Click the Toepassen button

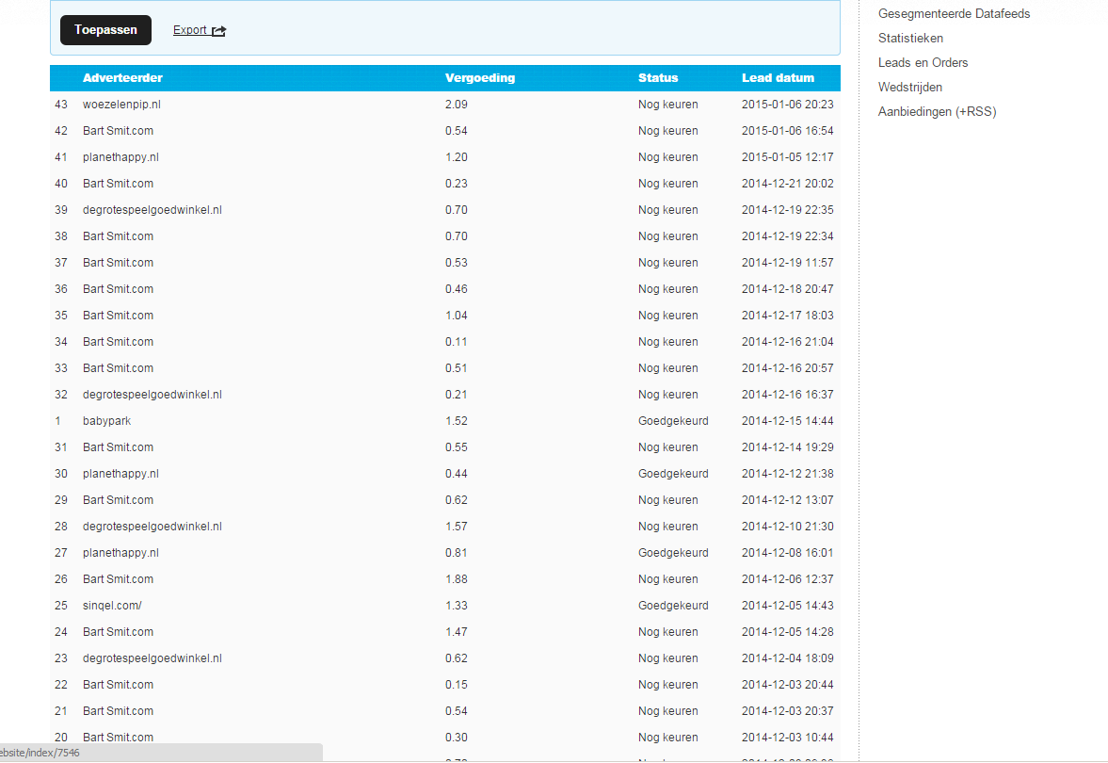click(105, 30)
